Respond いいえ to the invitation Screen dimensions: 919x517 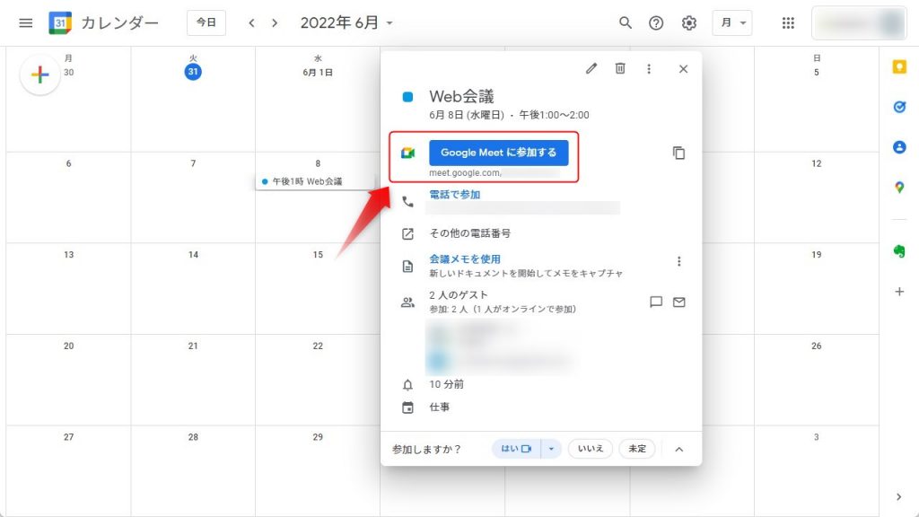pyautogui.click(x=591, y=449)
